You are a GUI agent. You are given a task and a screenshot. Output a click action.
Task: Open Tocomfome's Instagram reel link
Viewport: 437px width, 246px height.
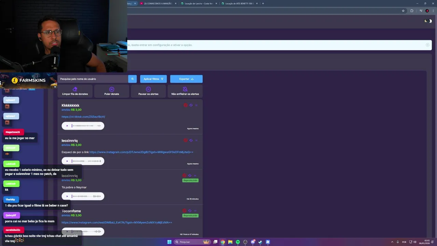117,222
